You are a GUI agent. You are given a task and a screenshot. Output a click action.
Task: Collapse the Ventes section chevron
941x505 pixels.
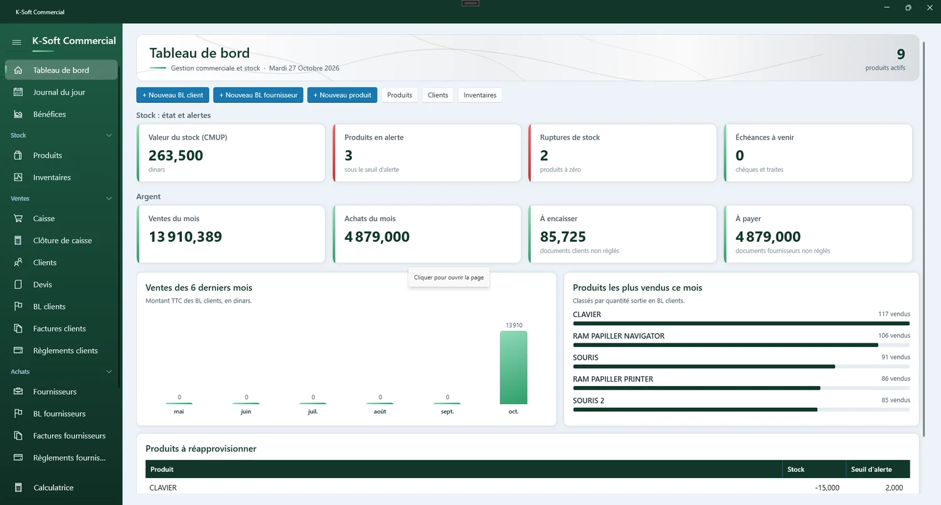click(x=109, y=199)
